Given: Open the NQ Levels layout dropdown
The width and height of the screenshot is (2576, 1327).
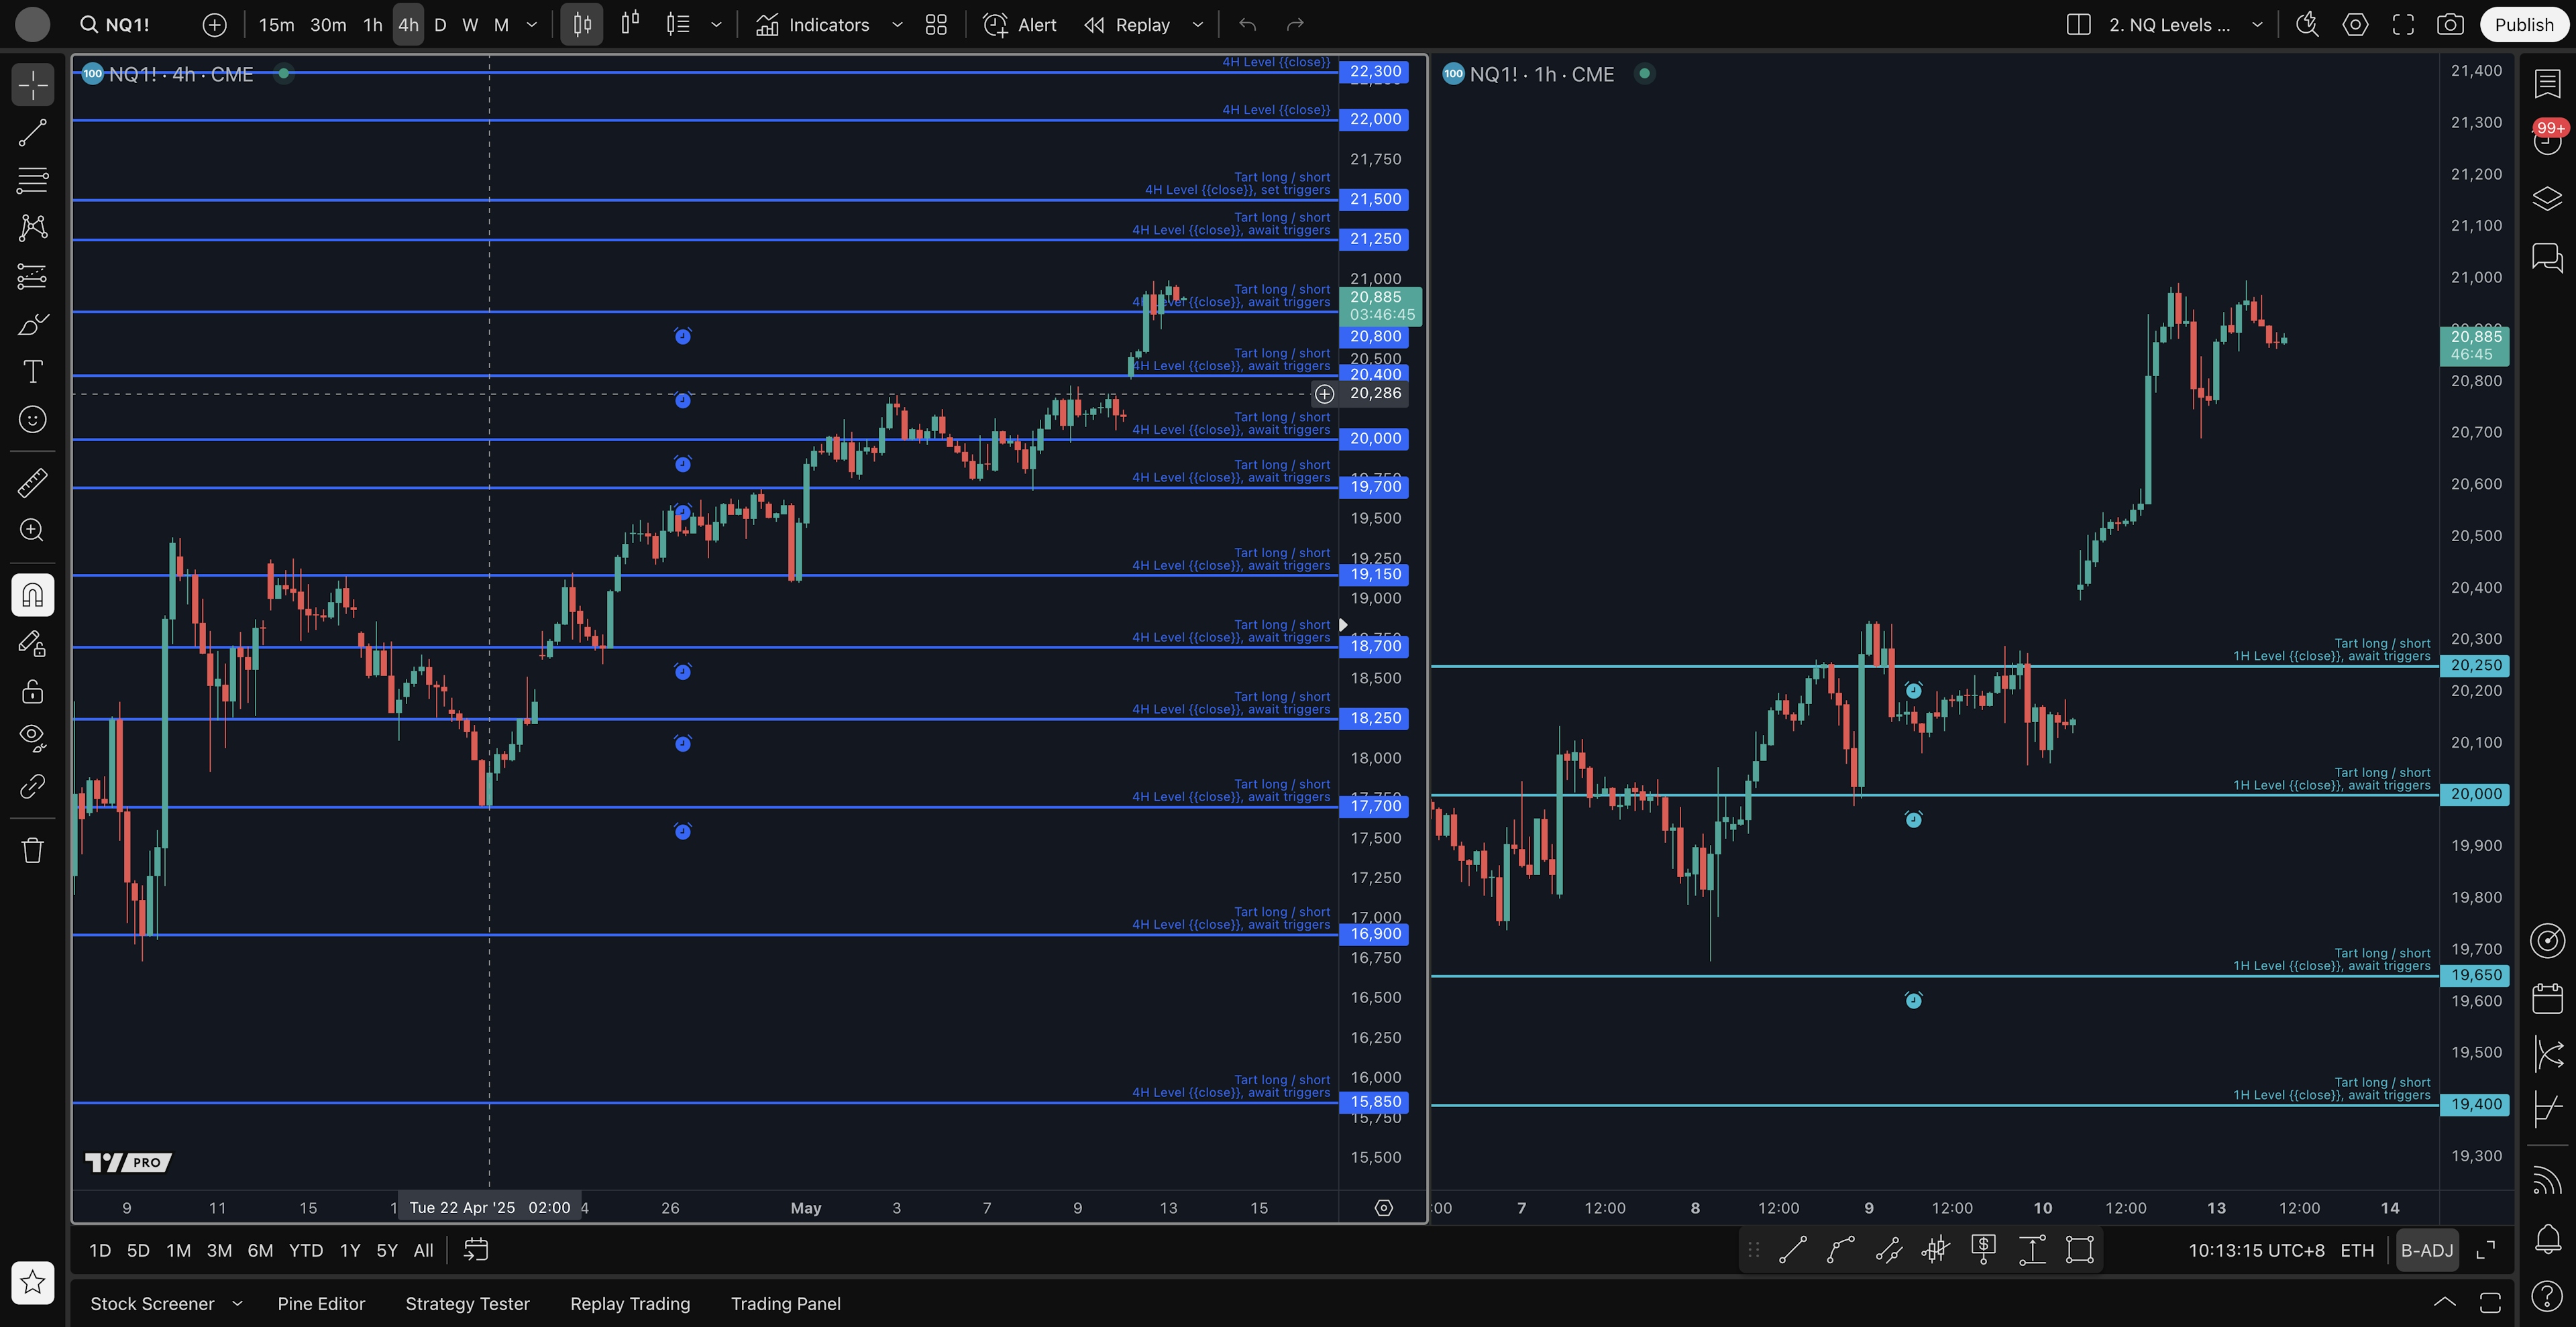Looking at the screenshot, I should tap(2257, 25).
